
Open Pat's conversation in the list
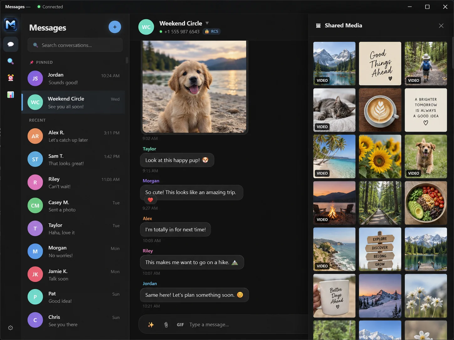coord(73,297)
